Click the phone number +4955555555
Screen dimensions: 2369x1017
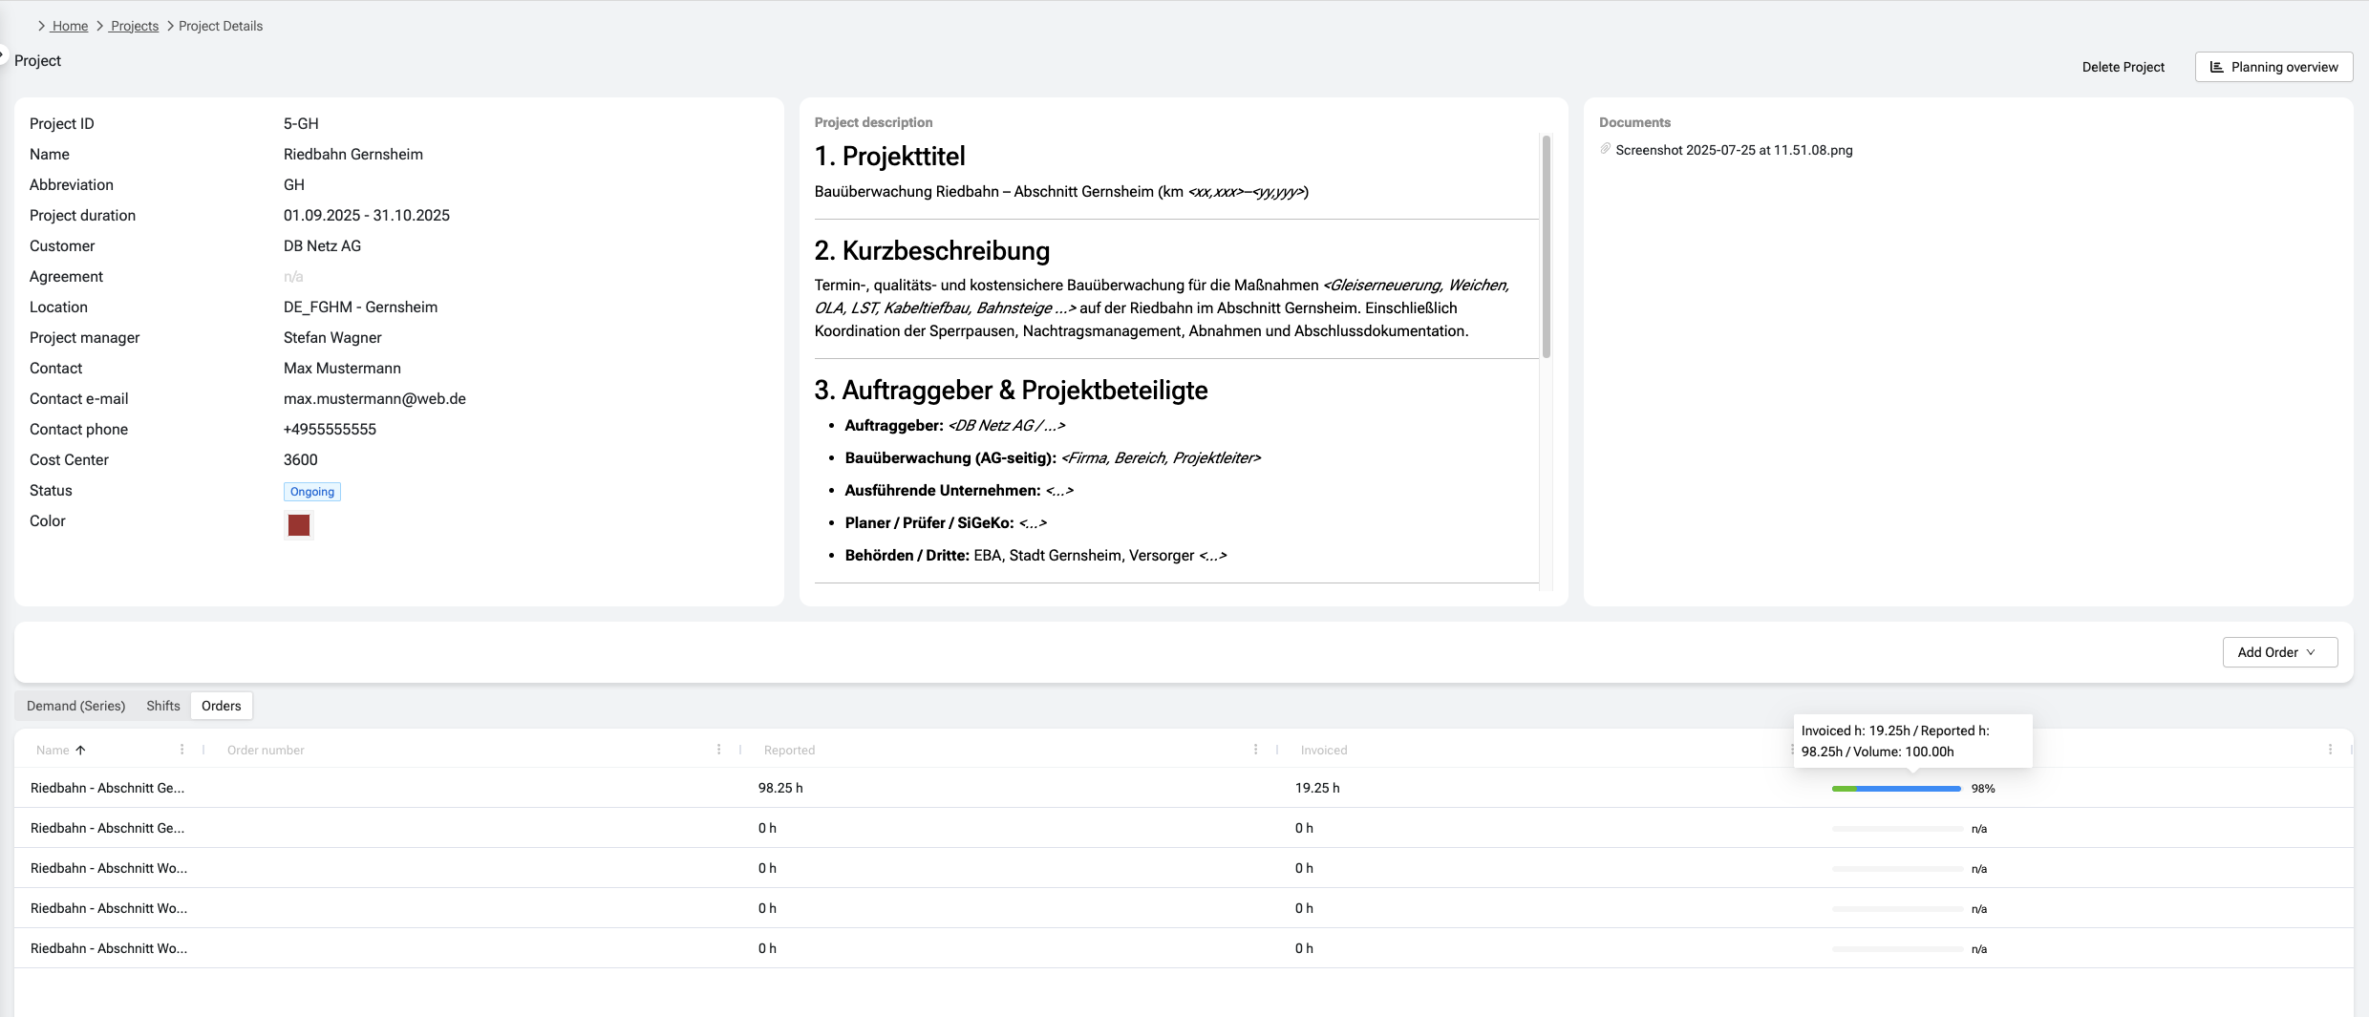point(330,429)
